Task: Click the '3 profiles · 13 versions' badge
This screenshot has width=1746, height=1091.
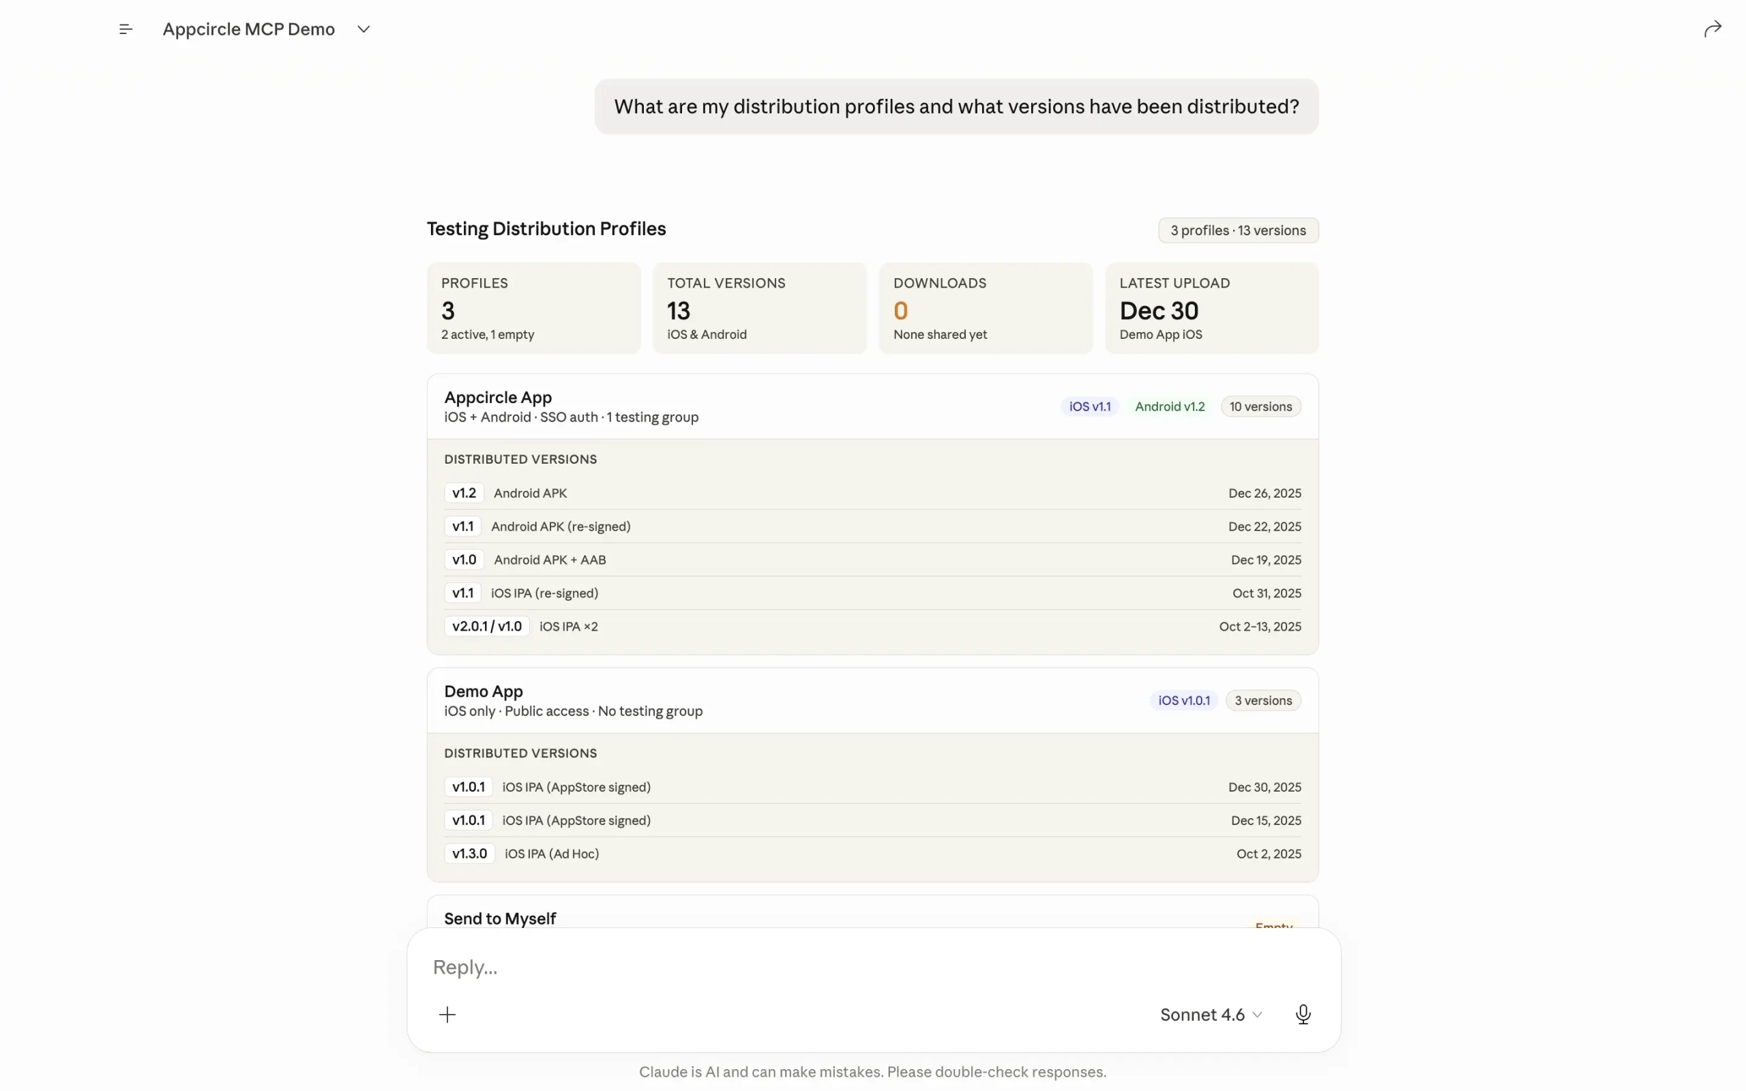Action: click(x=1238, y=230)
